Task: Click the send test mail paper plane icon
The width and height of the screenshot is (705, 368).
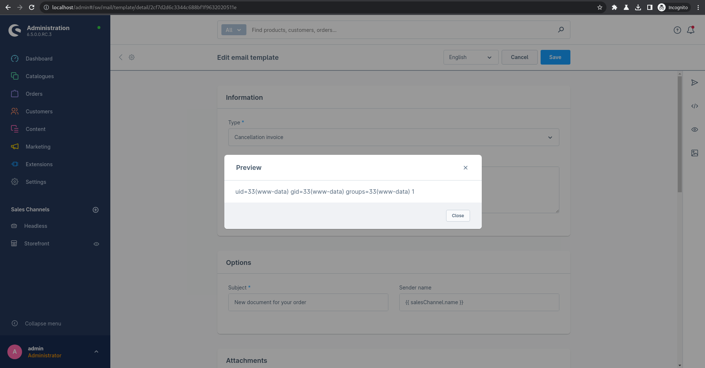Action: (x=694, y=83)
